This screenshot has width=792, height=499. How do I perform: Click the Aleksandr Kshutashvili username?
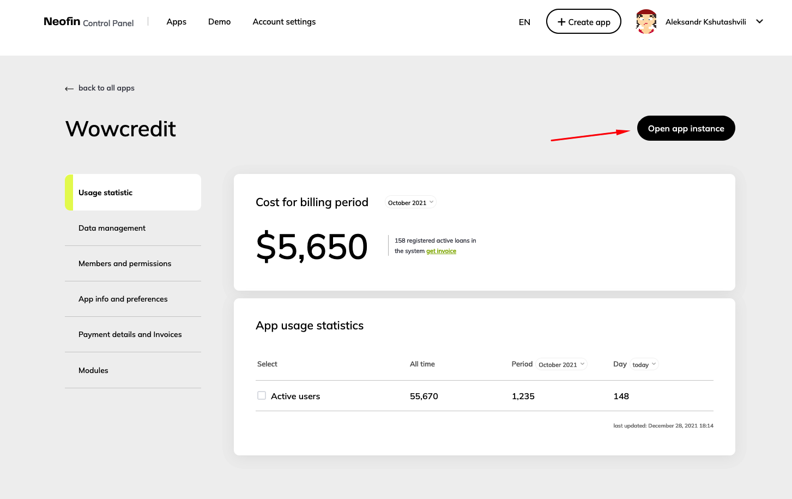tap(705, 22)
